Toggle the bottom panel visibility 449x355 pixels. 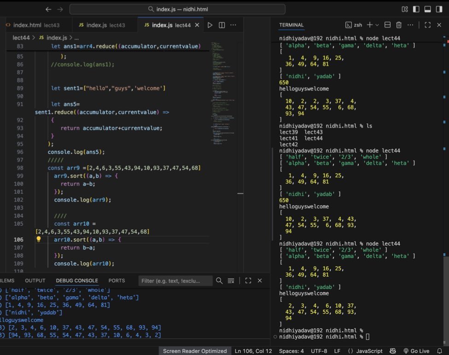427,9
